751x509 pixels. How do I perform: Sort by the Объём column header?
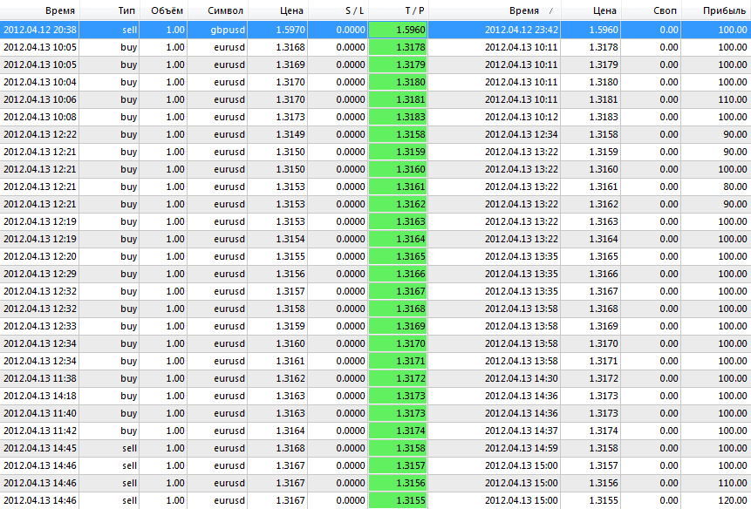[163, 10]
